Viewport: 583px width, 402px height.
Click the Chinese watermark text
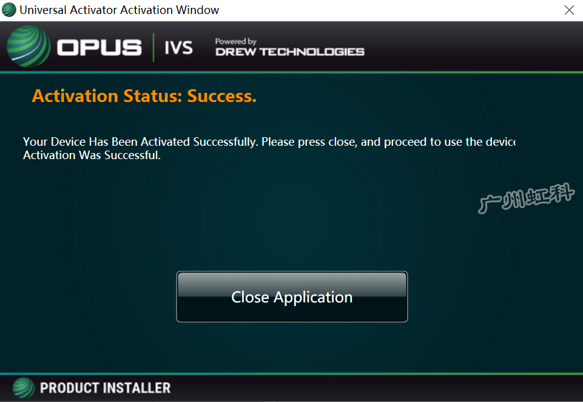(x=527, y=198)
